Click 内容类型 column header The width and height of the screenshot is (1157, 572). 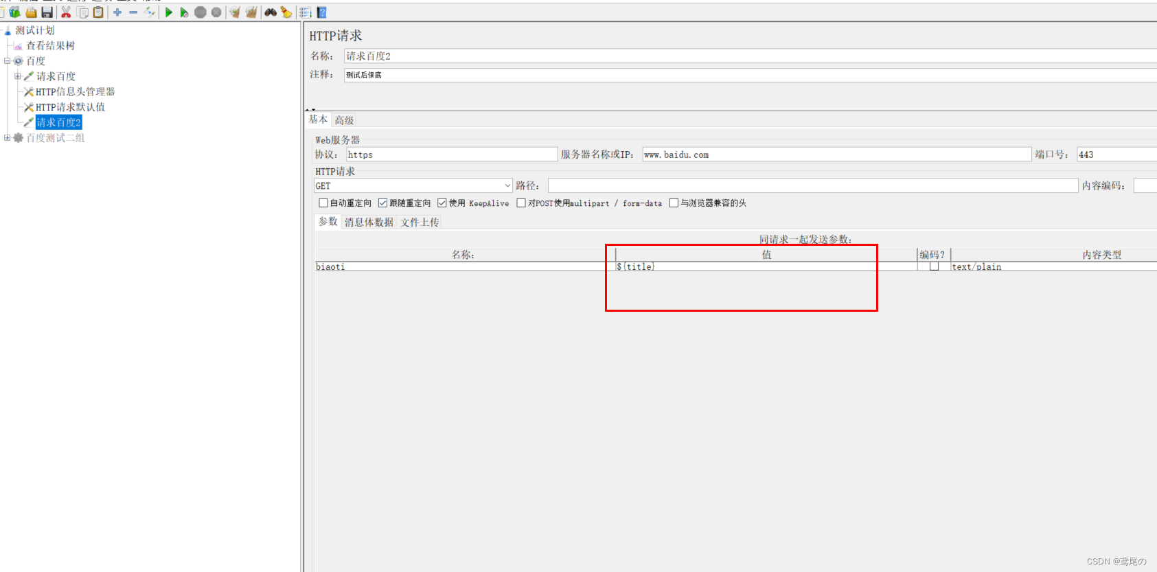pyautogui.click(x=1102, y=255)
